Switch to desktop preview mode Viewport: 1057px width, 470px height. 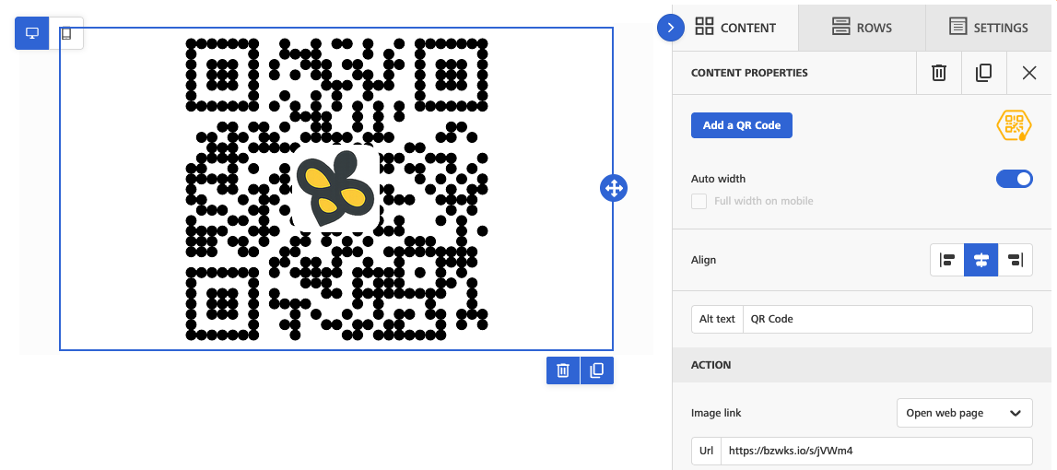pyautogui.click(x=32, y=33)
